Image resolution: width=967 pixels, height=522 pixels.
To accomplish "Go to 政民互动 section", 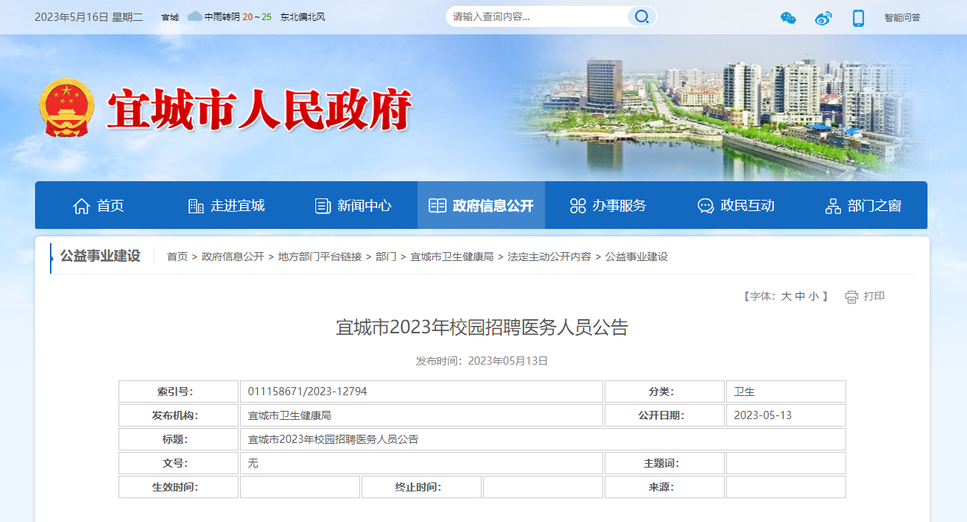I will (736, 206).
